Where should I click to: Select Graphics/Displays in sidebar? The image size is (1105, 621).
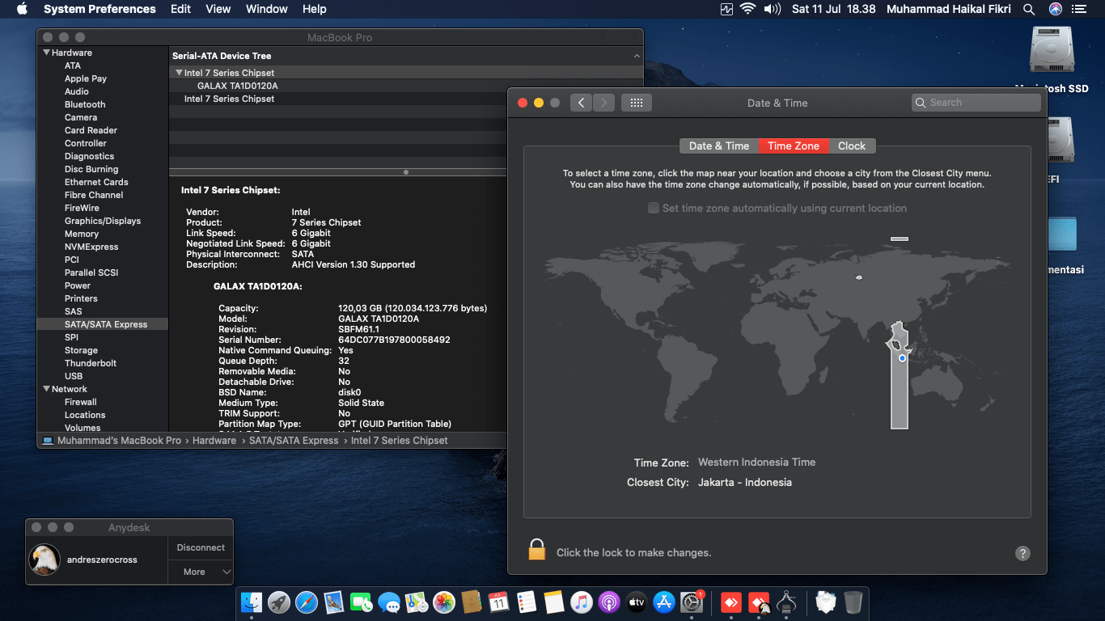coord(103,221)
